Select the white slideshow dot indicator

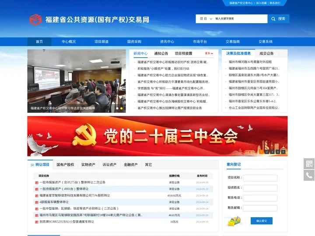[x=117, y=108]
